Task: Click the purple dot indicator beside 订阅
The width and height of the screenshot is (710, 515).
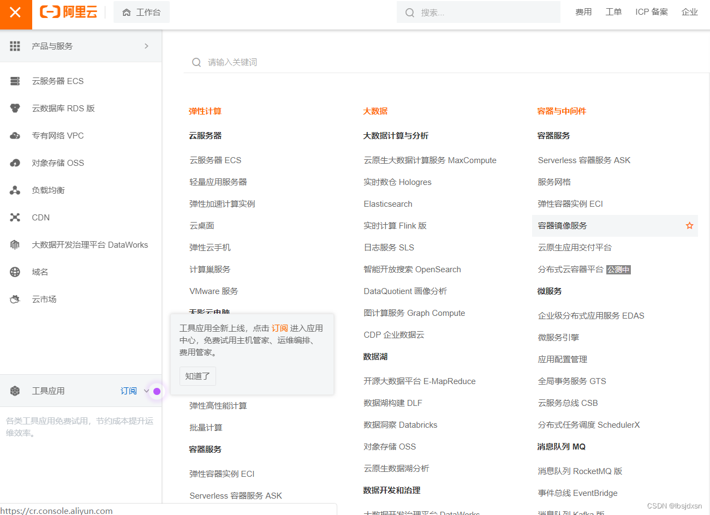Action: click(157, 391)
